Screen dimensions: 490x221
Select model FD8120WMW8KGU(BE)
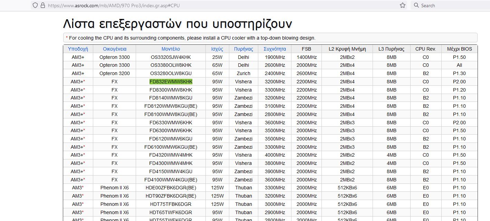point(171,106)
